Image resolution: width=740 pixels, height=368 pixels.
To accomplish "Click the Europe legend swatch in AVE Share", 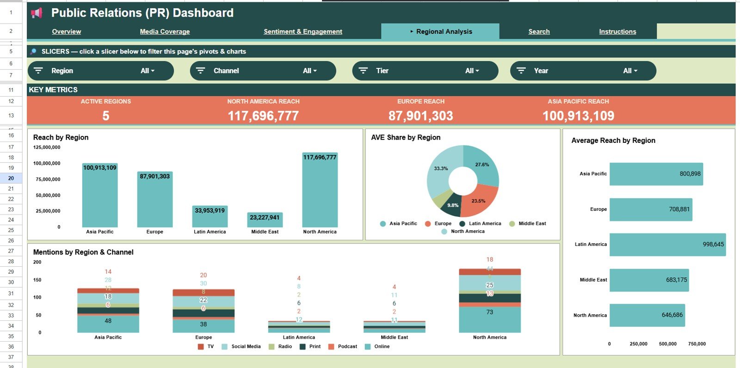I will point(428,224).
